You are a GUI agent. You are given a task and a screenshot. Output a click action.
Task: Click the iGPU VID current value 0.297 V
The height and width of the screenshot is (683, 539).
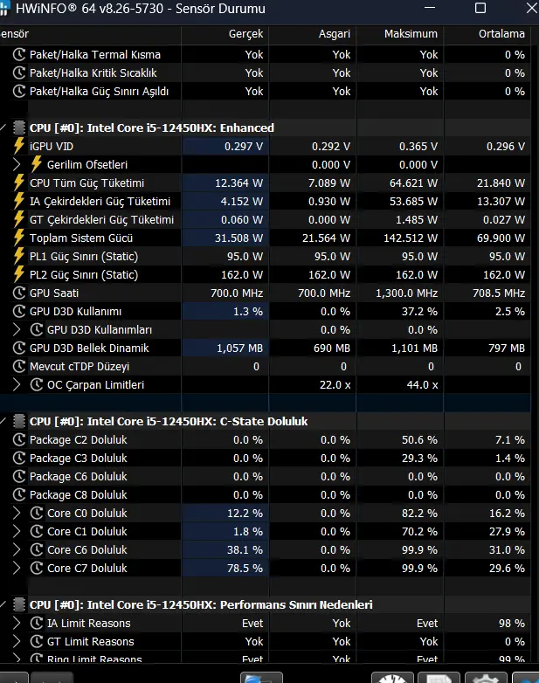[244, 147]
